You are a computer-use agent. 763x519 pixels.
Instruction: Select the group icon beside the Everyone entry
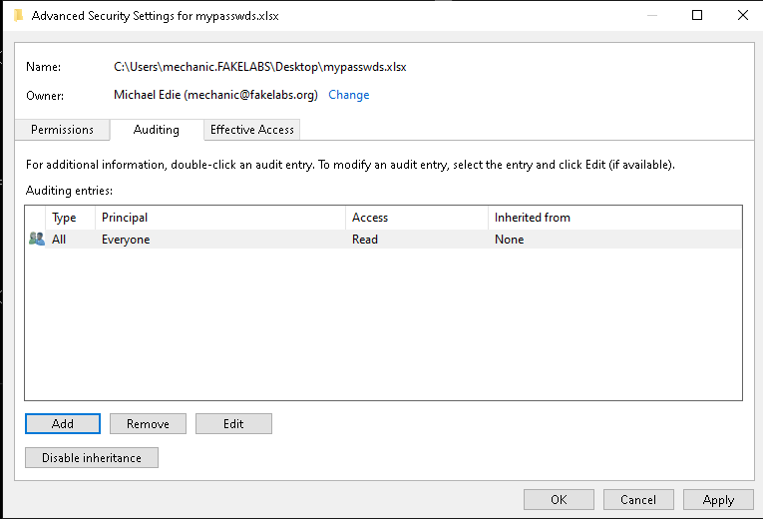pyautogui.click(x=37, y=240)
